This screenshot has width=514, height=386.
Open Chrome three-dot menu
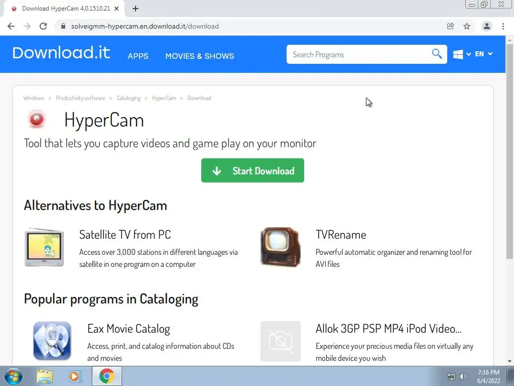pyautogui.click(x=503, y=26)
